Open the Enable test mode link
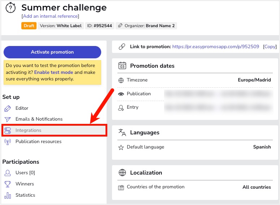This screenshot has width=280, height=205. tap(53, 72)
